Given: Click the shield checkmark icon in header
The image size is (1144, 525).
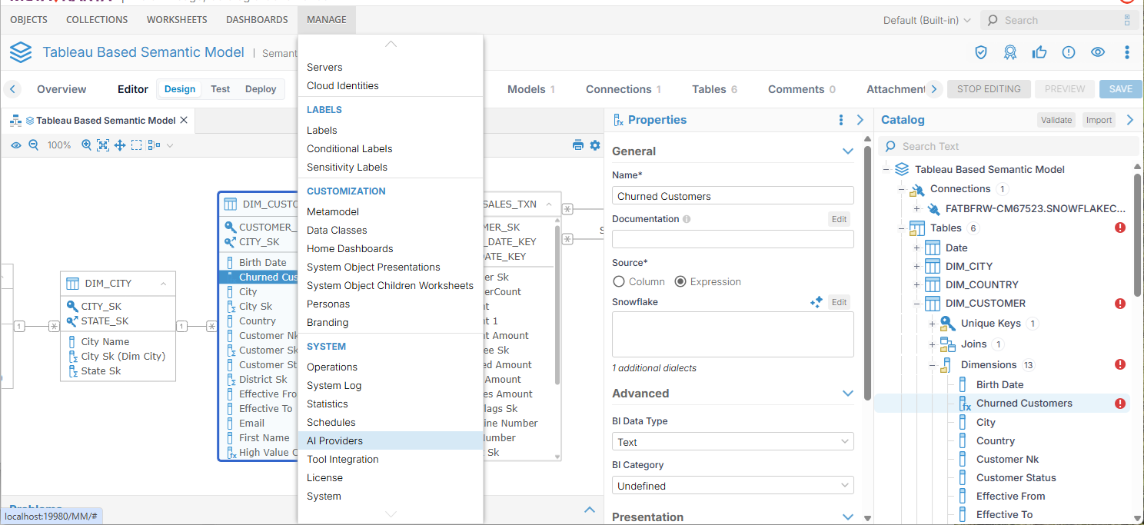Looking at the screenshot, I should pyautogui.click(x=981, y=52).
